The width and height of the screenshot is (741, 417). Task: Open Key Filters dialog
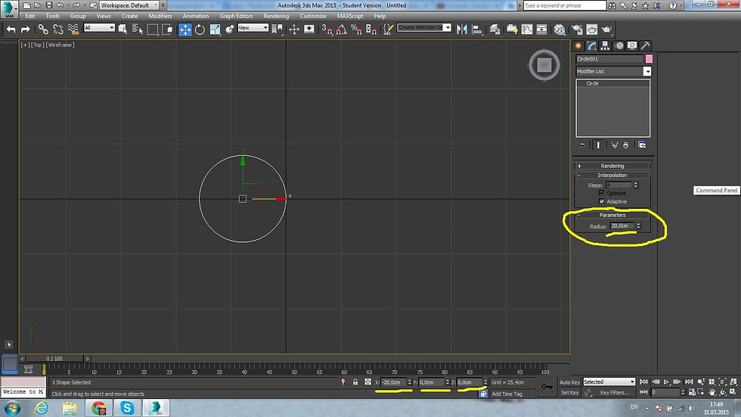tap(614, 393)
